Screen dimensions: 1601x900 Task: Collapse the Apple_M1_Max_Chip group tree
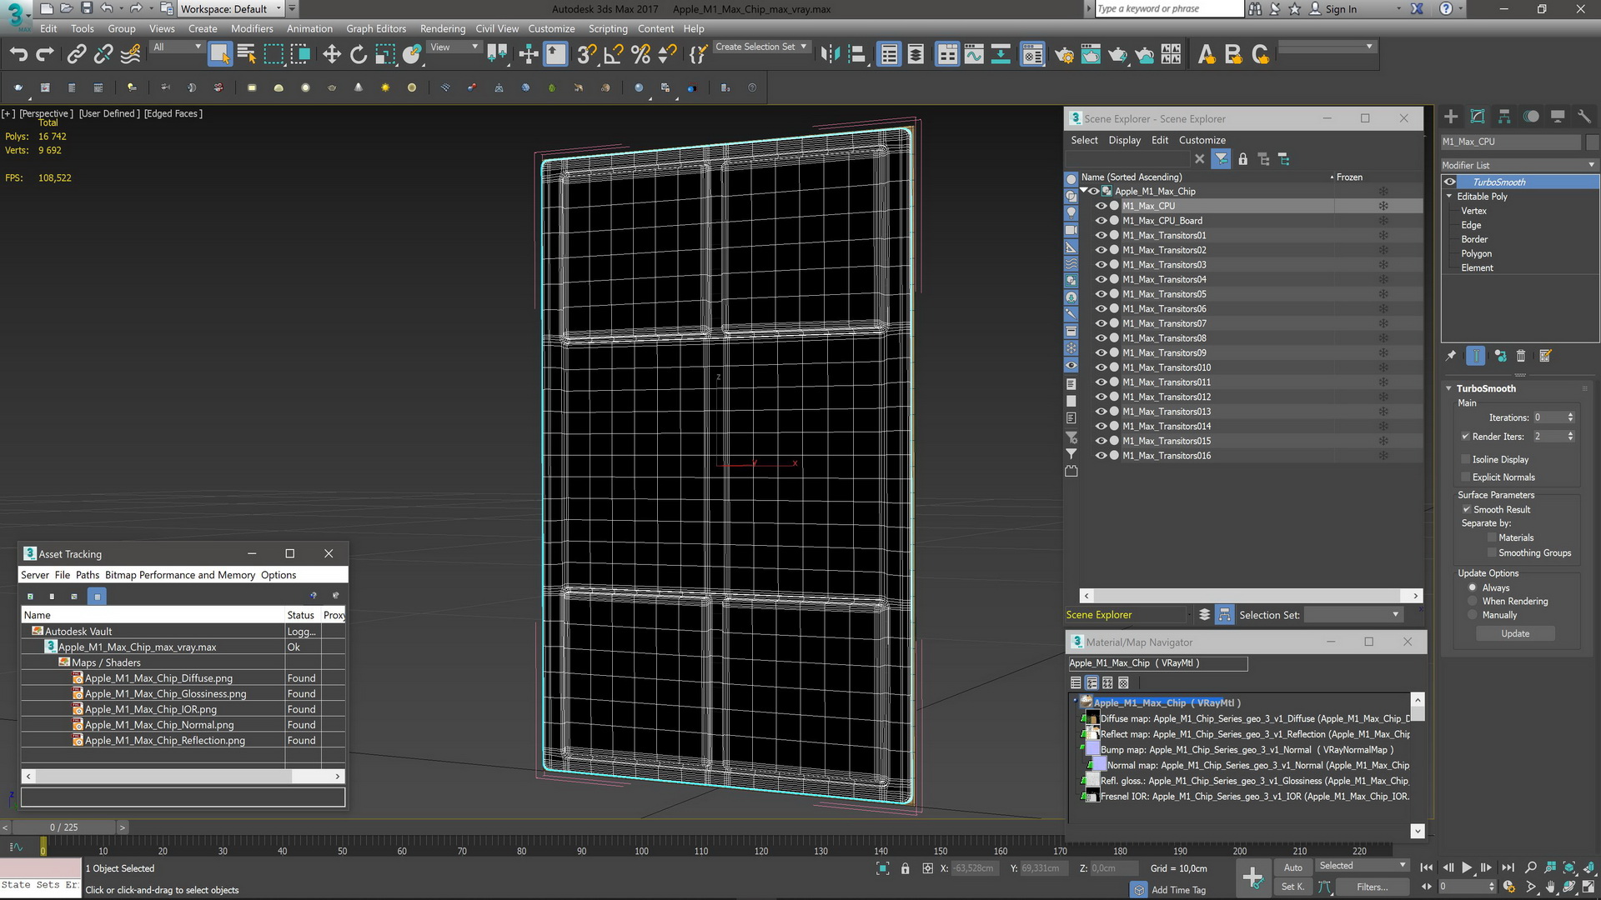point(1083,191)
